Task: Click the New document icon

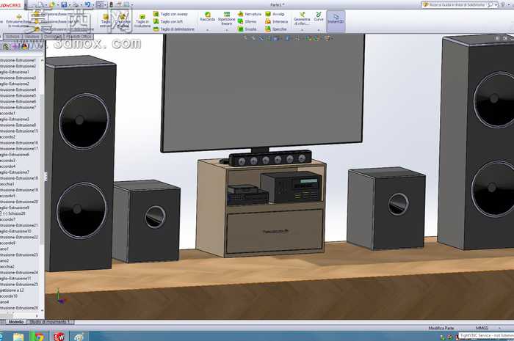Action: (x=40, y=4)
